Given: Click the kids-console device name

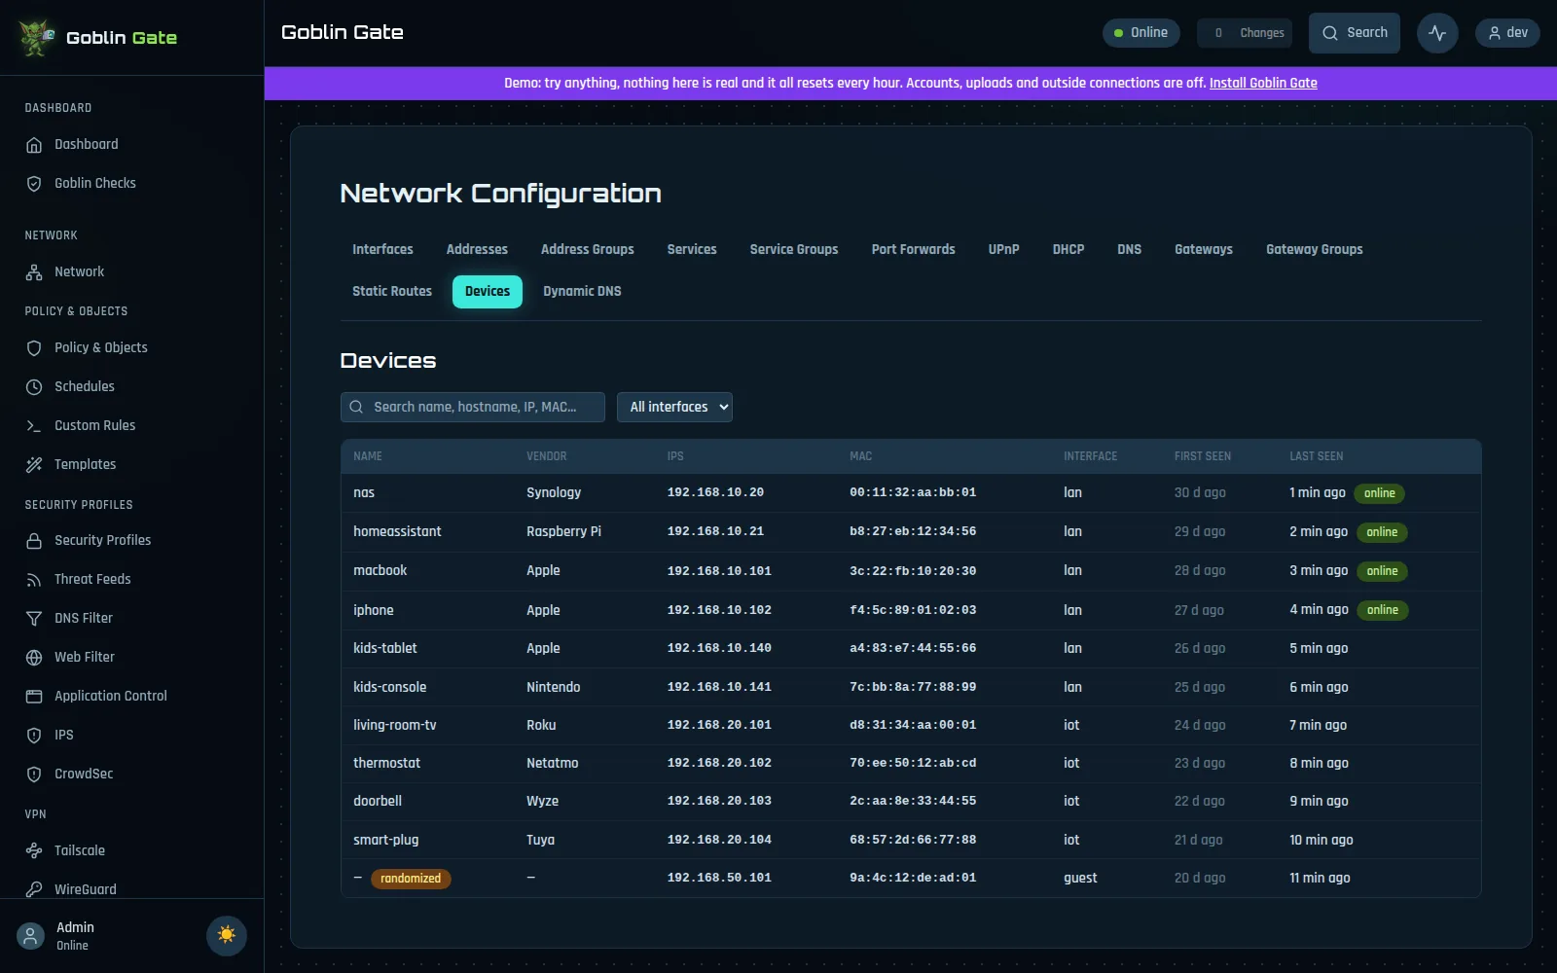Looking at the screenshot, I should click(389, 688).
